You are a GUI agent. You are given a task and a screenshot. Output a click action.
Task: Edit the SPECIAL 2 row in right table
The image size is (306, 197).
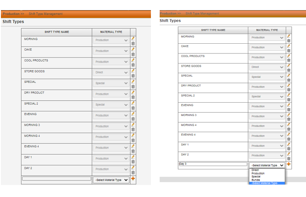coord(289,95)
